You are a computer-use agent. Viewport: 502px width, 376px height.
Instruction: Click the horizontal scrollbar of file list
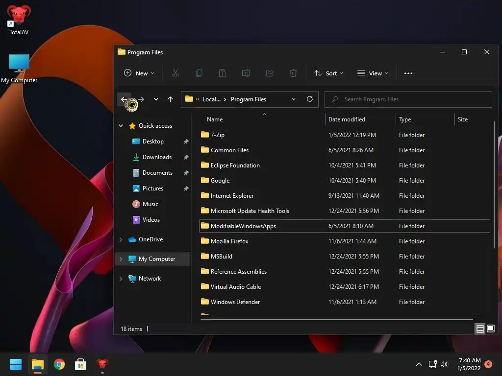pyautogui.click(x=336, y=319)
